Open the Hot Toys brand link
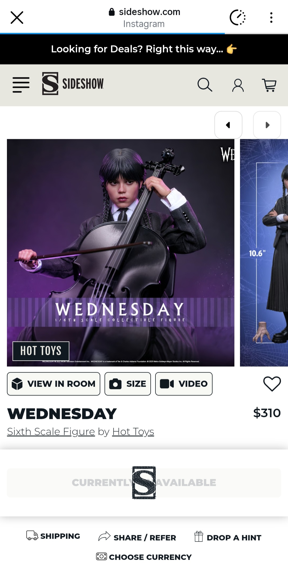 (133, 431)
